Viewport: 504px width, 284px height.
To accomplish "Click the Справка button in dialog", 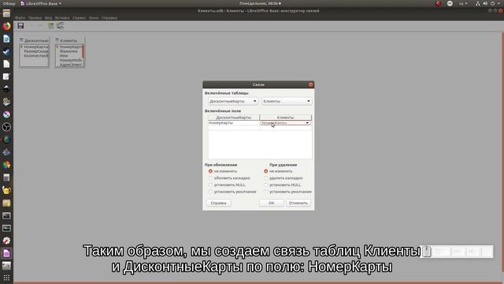I will click(219, 204).
